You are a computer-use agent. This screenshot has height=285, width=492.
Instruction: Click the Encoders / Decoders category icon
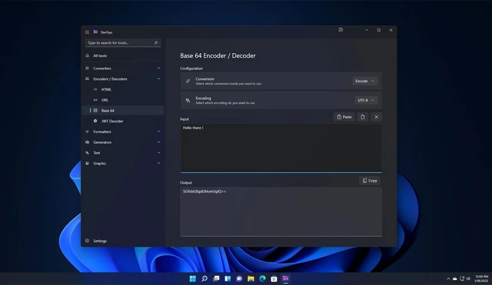click(87, 79)
